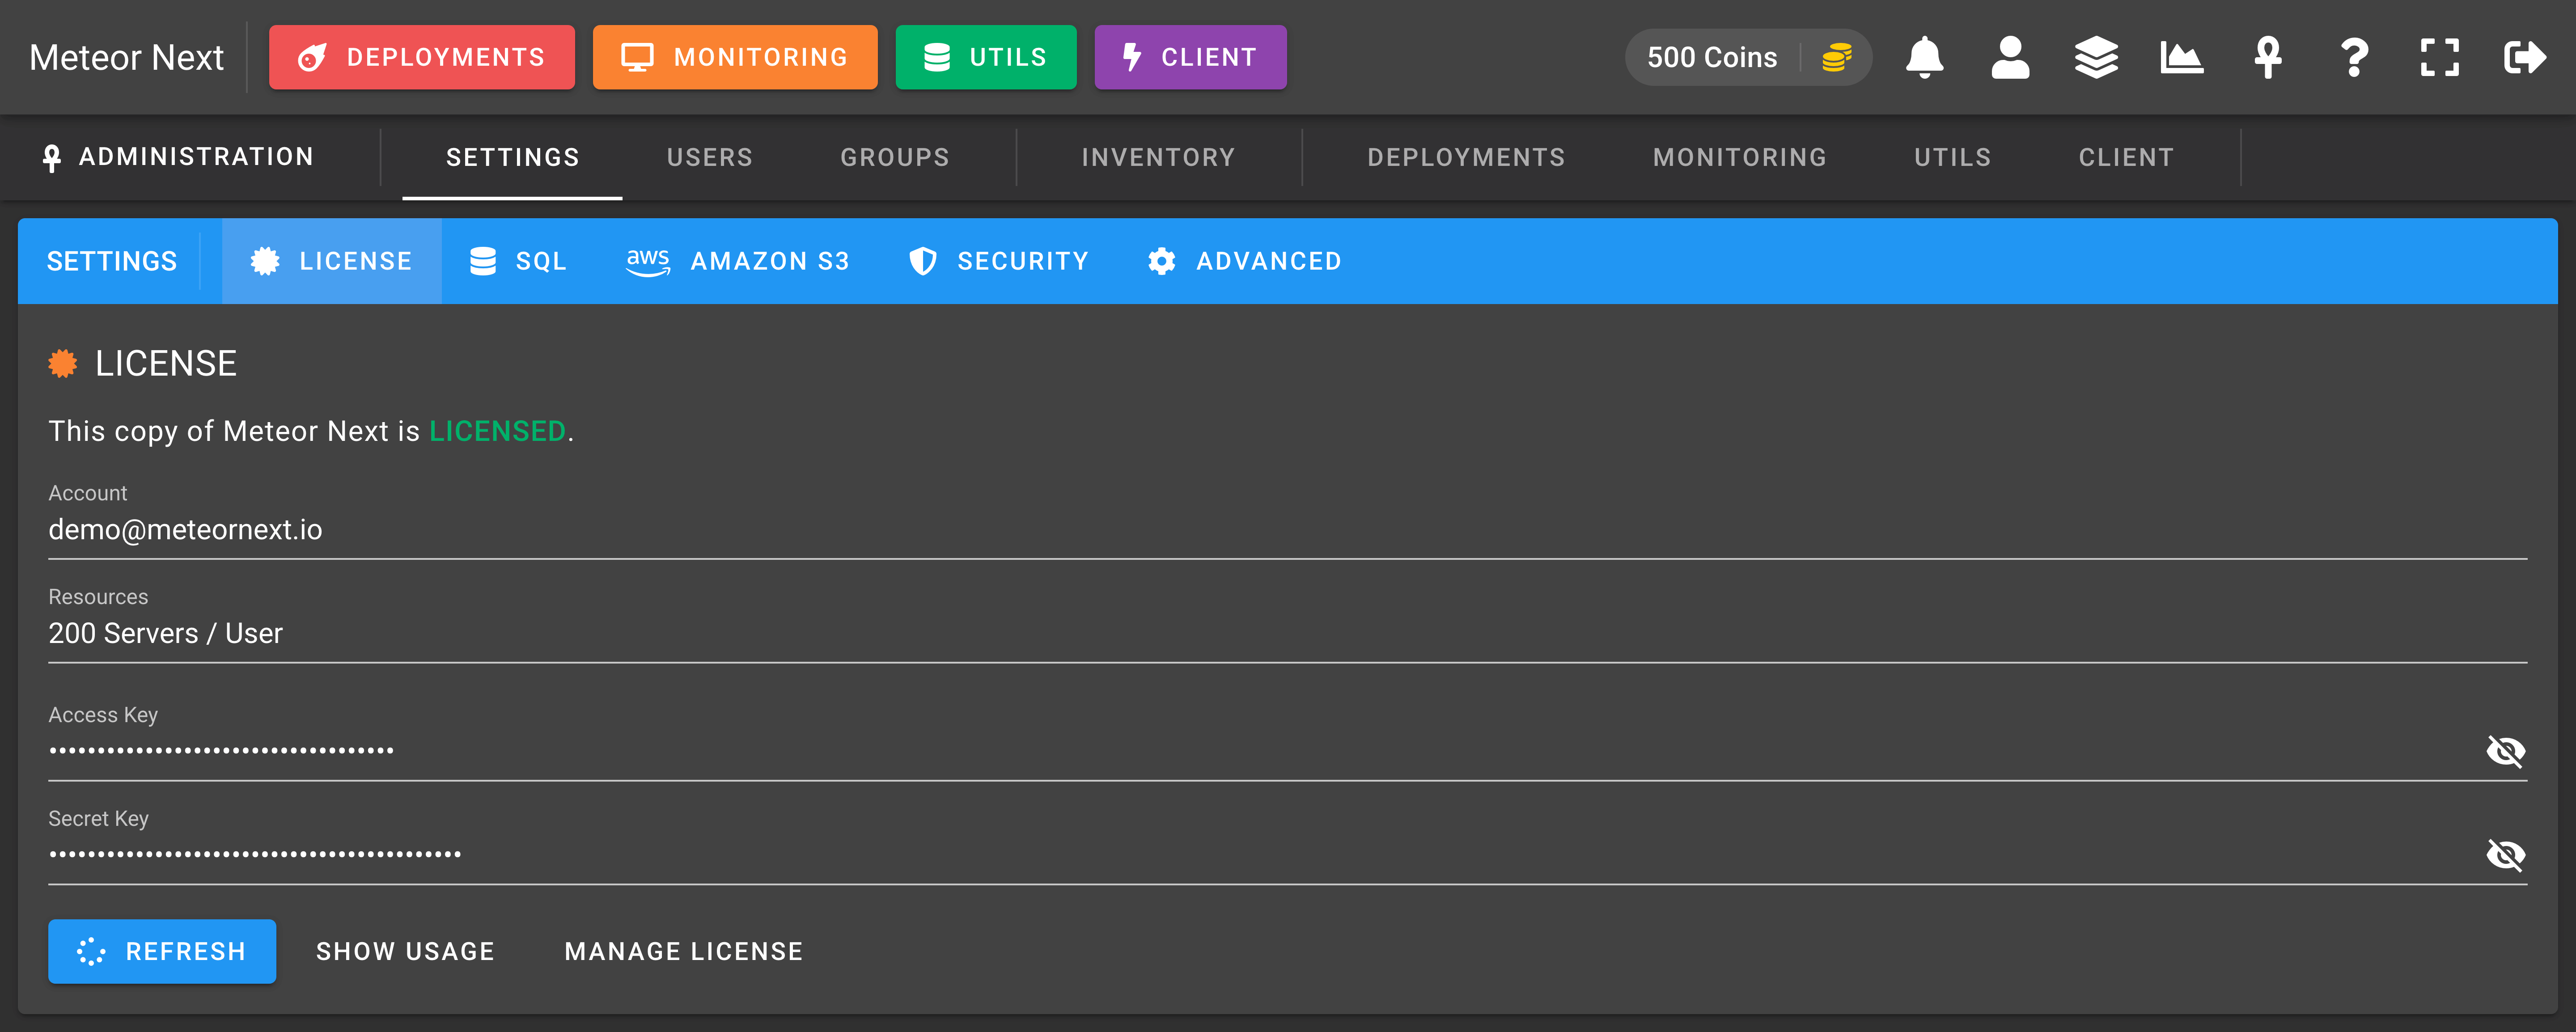The image size is (2576, 1032).
Task: Click the gold coins icon
Action: tap(1837, 57)
